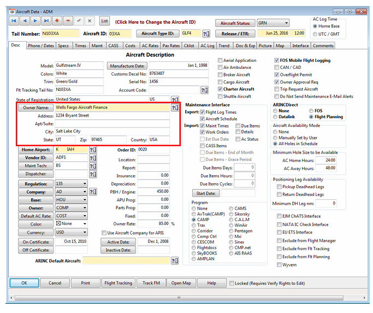The height and width of the screenshot is (313, 373).
Task: Check Locked Requires Verify Rights checkbox
Action: (232, 283)
